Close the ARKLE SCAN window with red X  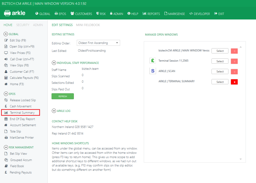[234, 71]
